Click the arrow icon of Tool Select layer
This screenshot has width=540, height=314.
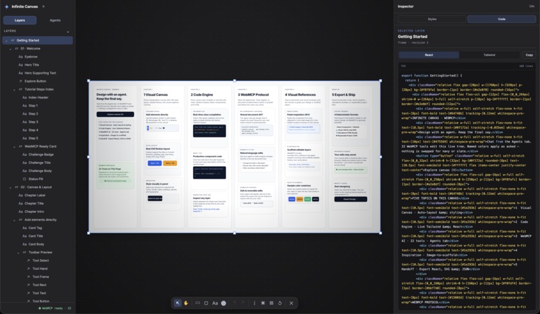point(29,260)
